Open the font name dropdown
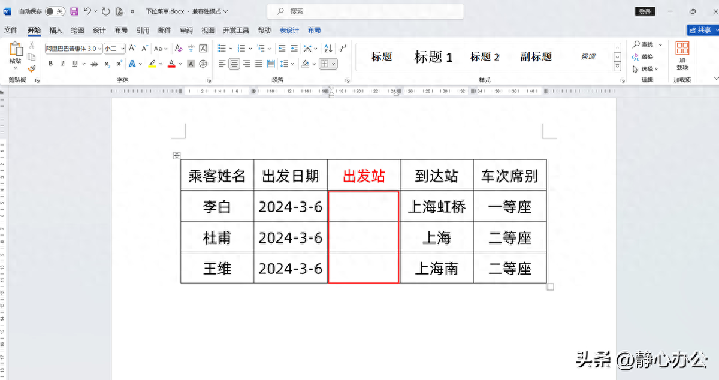 coord(99,49)
